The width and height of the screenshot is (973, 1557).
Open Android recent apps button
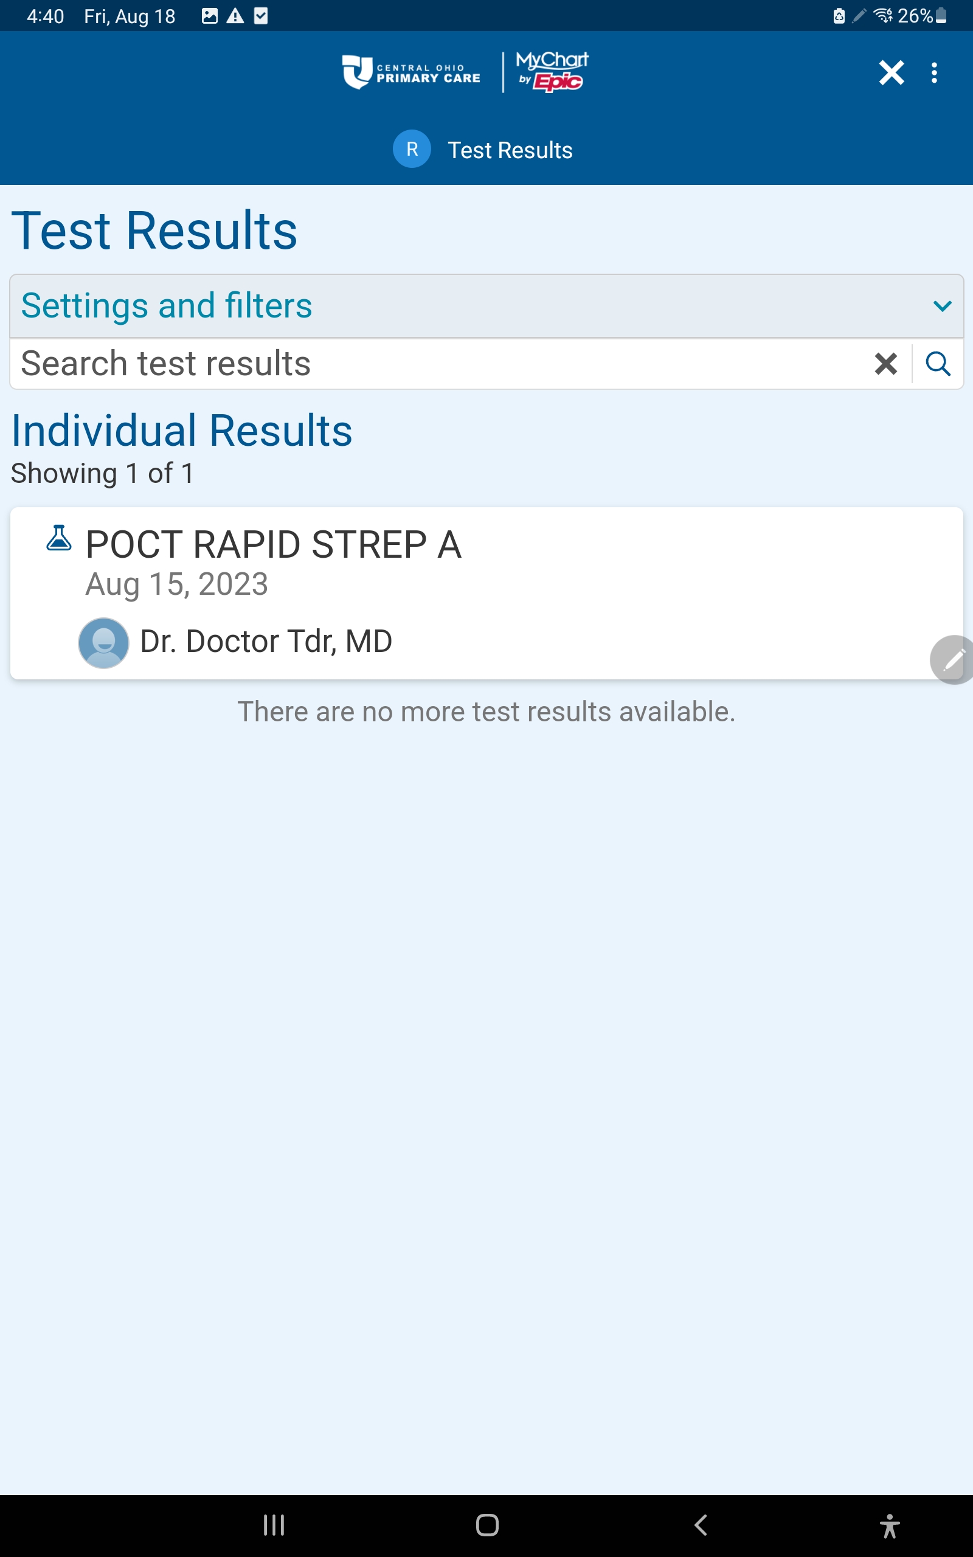[x=274, y=1525]
